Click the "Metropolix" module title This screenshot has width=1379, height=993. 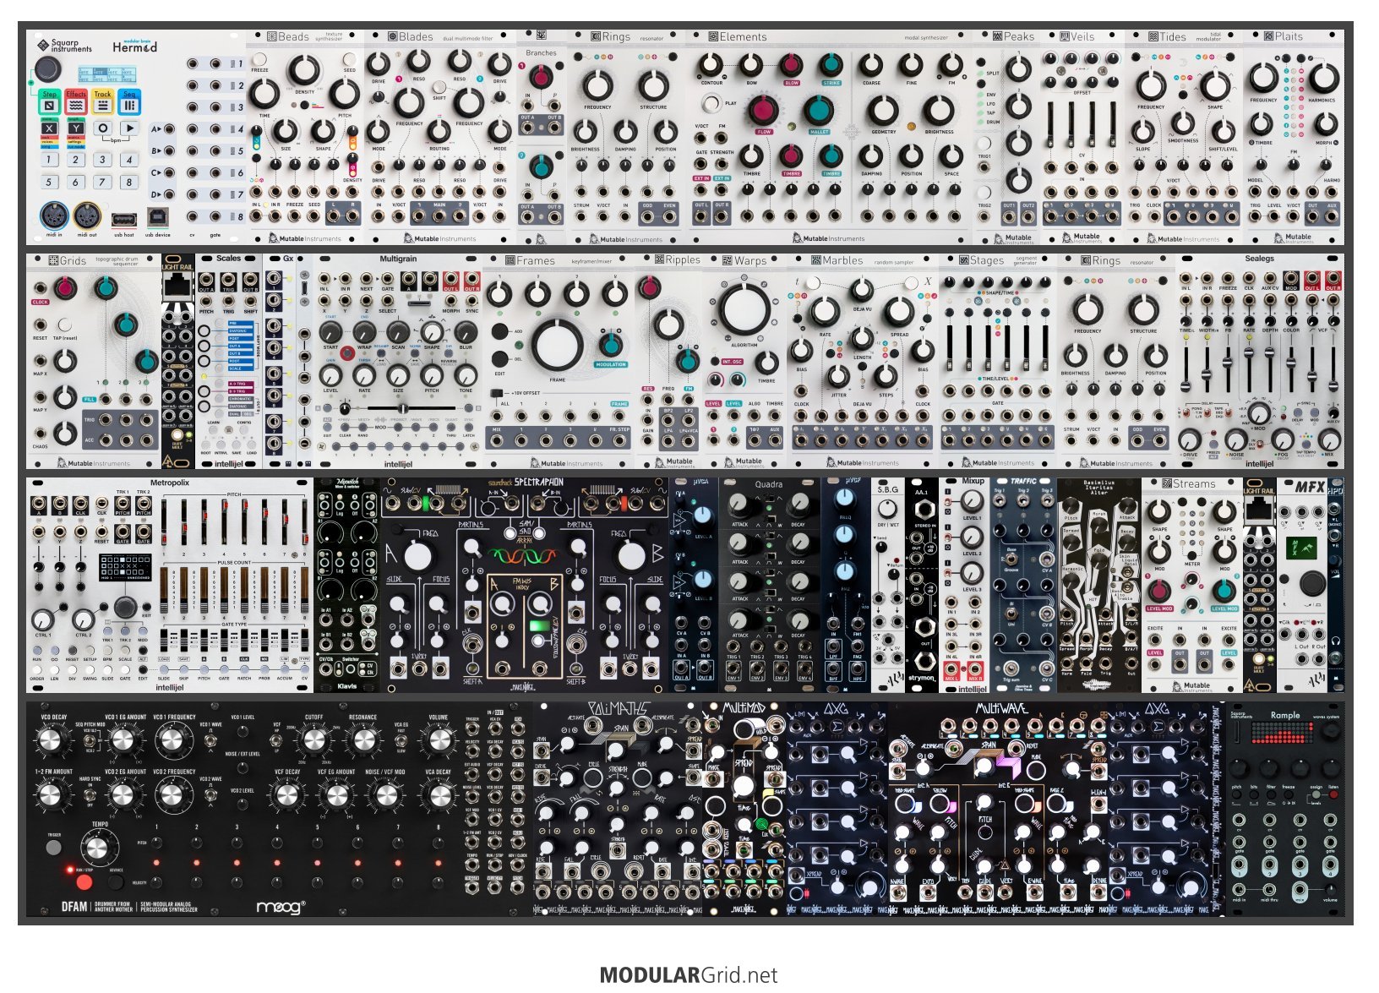[169, 483]
